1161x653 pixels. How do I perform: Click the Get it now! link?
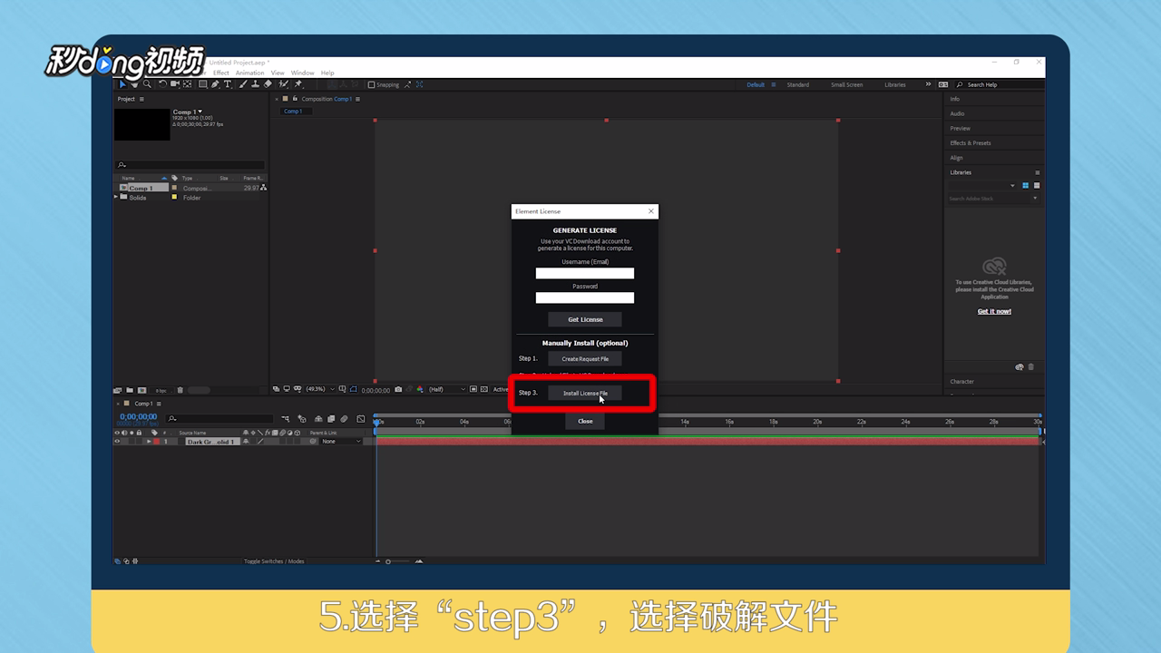[x=994, y=311]
